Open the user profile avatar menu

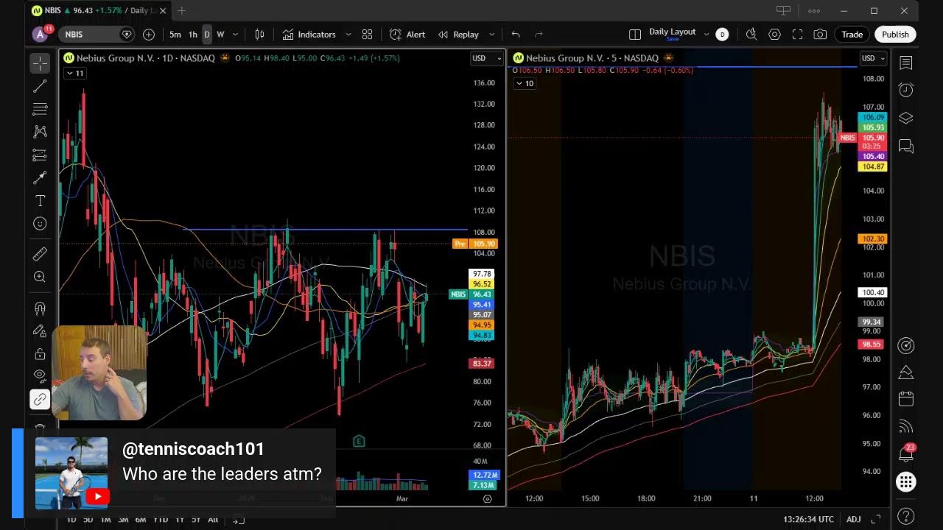(40, 35)
